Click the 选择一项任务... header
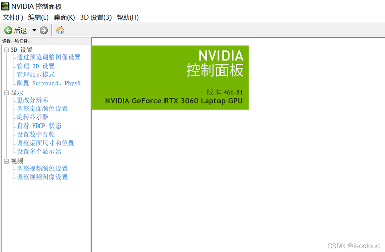 click(17, 41)
